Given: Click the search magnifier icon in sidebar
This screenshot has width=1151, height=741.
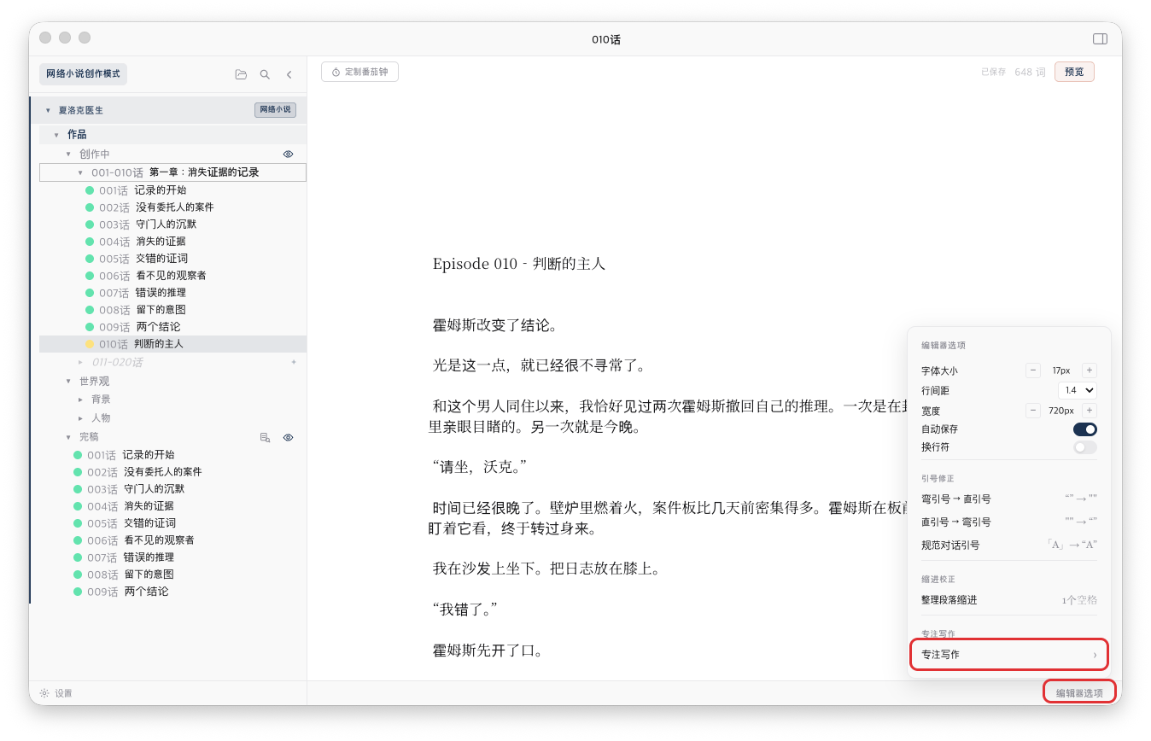Looking at the screenshot, I should tap(265, 74).
